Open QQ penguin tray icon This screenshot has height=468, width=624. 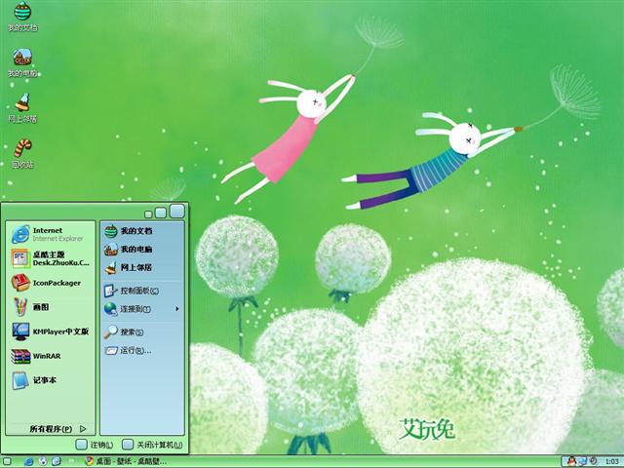572,461
